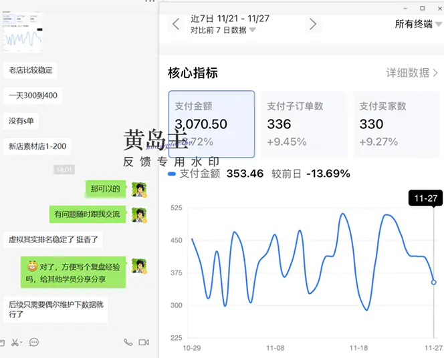
Task: Click the 11-27 data point marker on chart
Action: [x=433, y=283]
